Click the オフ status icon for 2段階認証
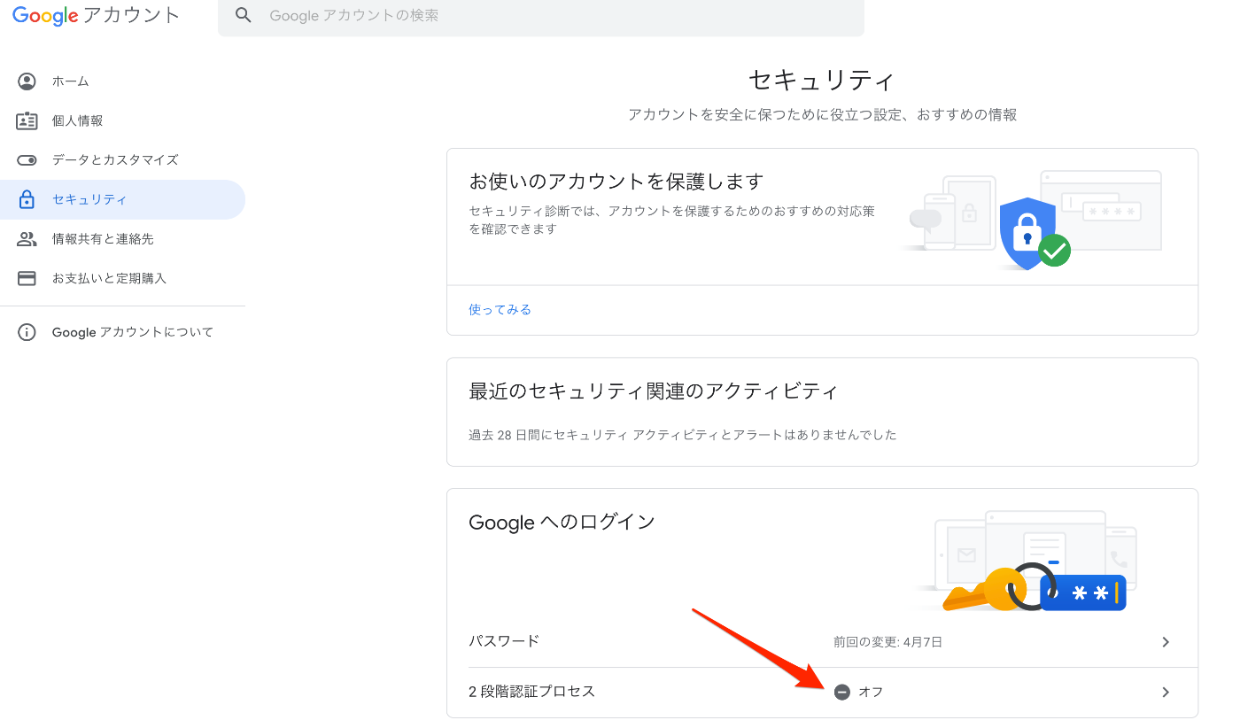Image resolution: width=1240 pixels, height=728 pixels. click(842, 692)
